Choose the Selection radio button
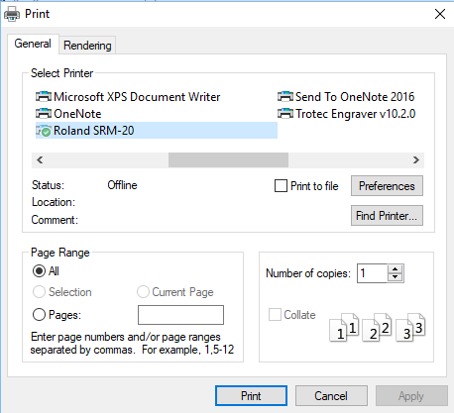The width and height of the screenshot is (454, 413). tap(39, 292)
